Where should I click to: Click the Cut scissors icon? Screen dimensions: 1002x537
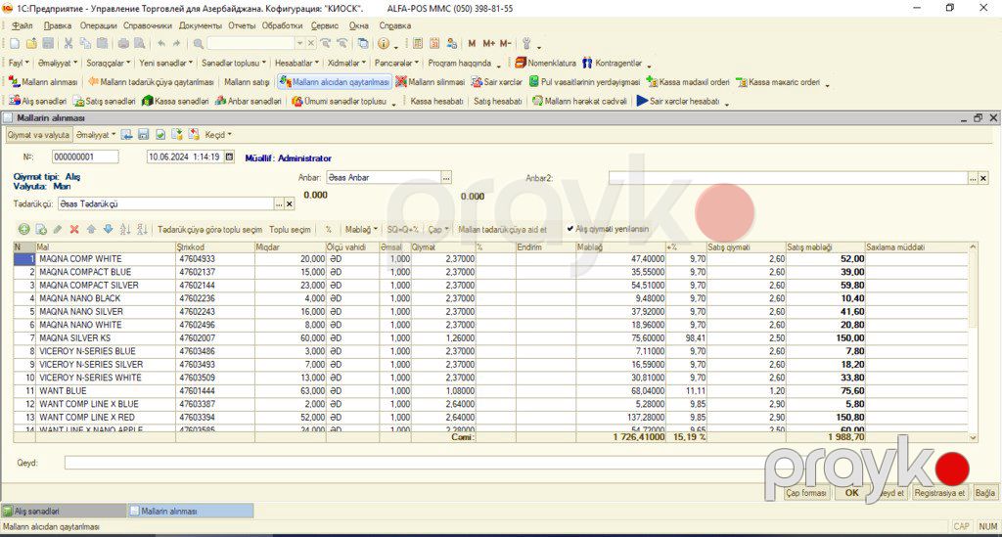[68, 43]
